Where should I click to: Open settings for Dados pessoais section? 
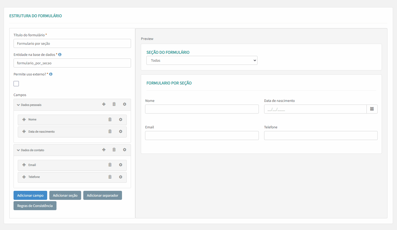tap(125, 104)
